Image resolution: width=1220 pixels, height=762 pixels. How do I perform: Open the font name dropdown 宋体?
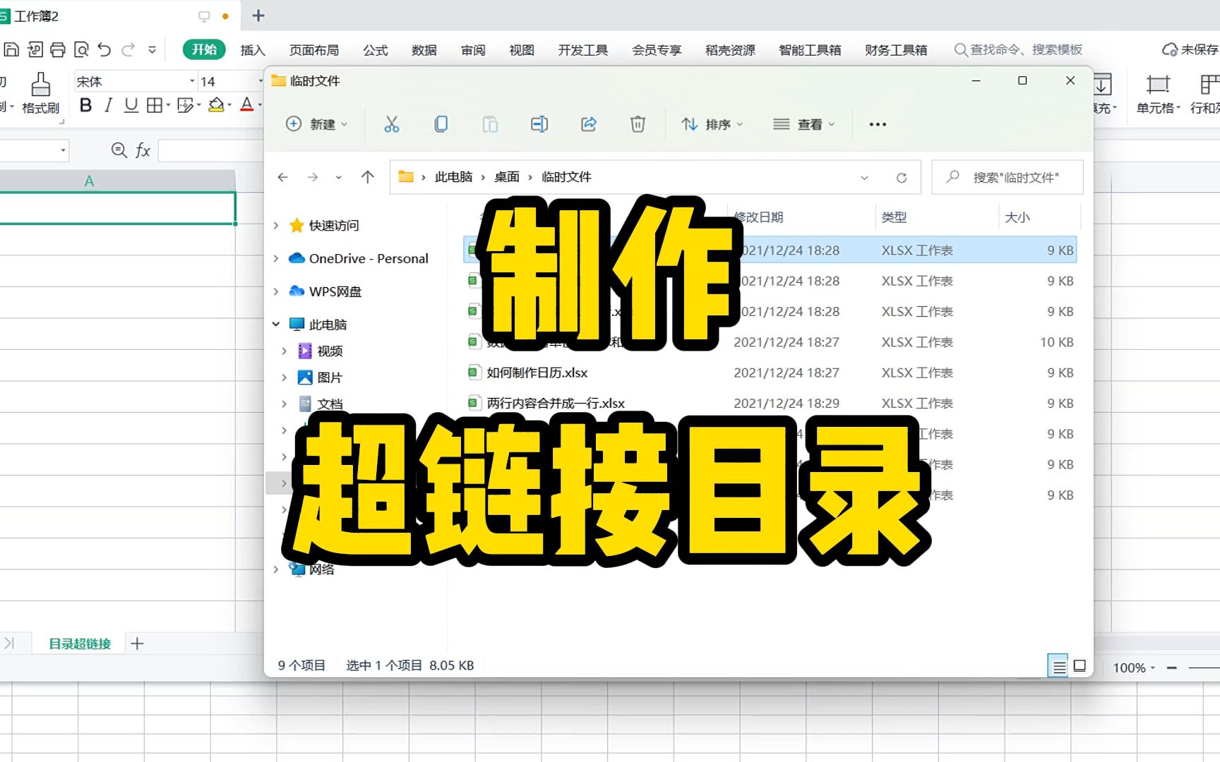click(192, 81)
